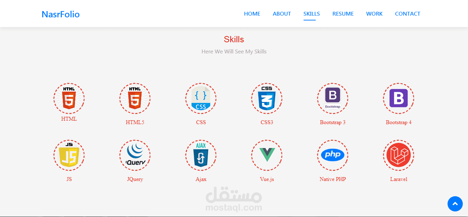The width and height of the screenshot is (468, 217).
Task: Select the Bootstrap 3 skill icon
Action: (332, 98)
